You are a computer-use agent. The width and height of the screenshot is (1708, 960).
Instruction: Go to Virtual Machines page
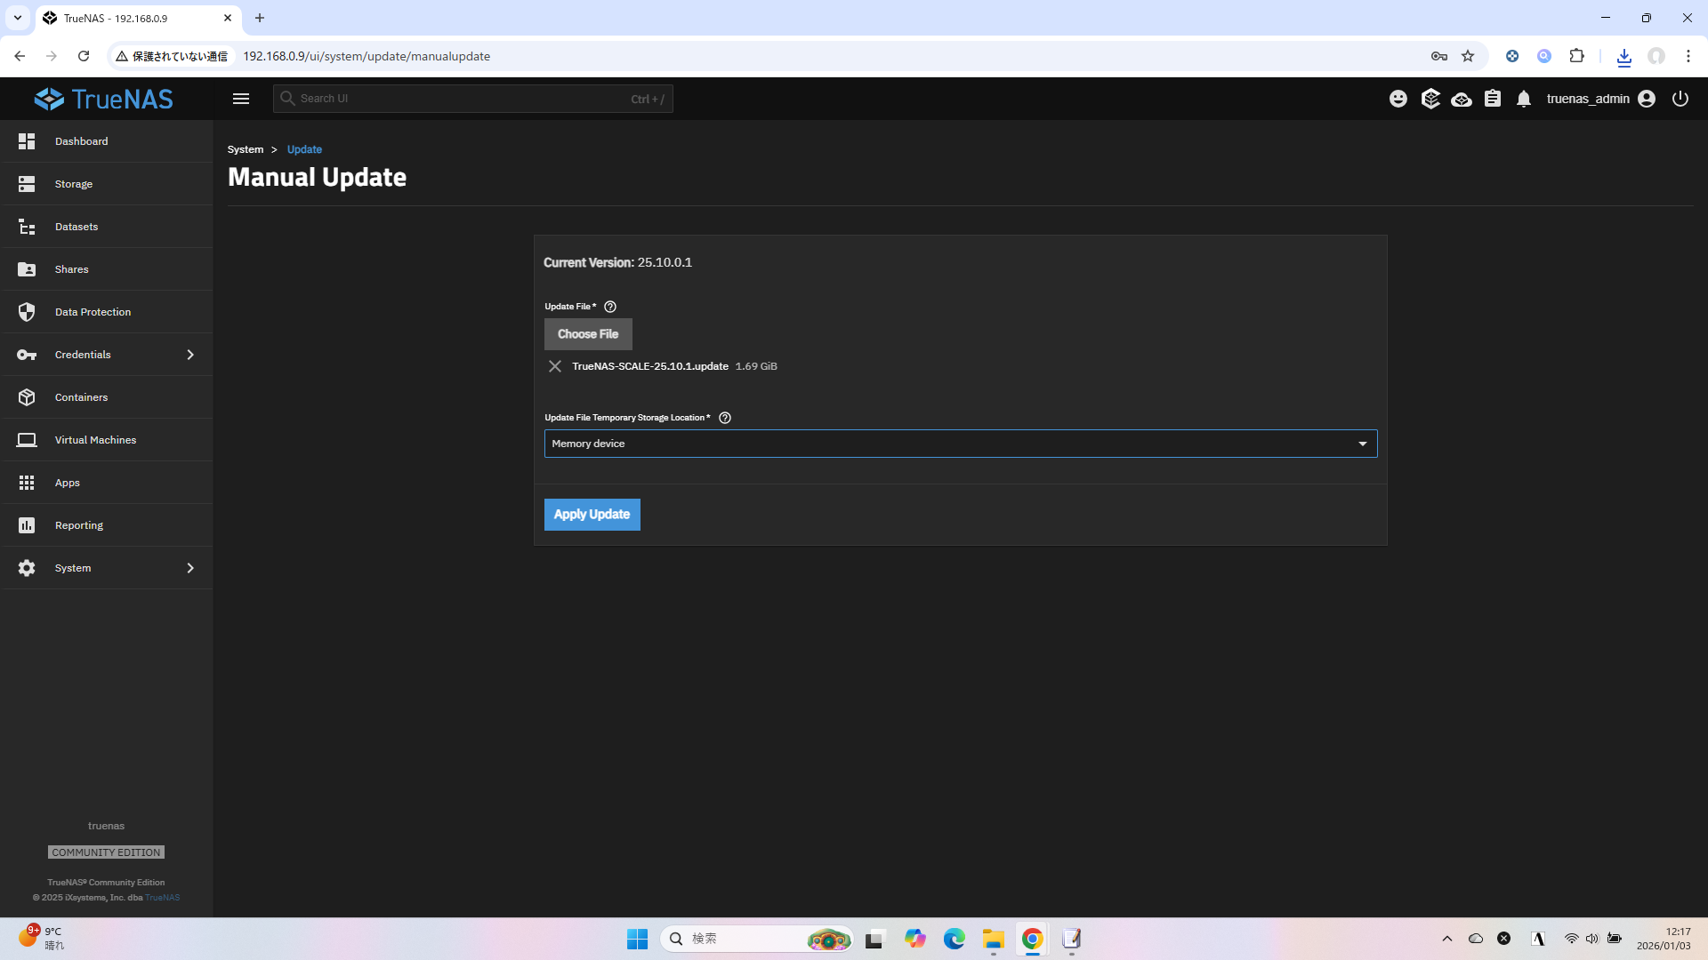coord(95,440)
